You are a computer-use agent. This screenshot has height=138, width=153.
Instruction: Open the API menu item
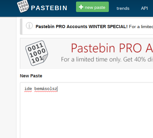(x=144, y=8)
